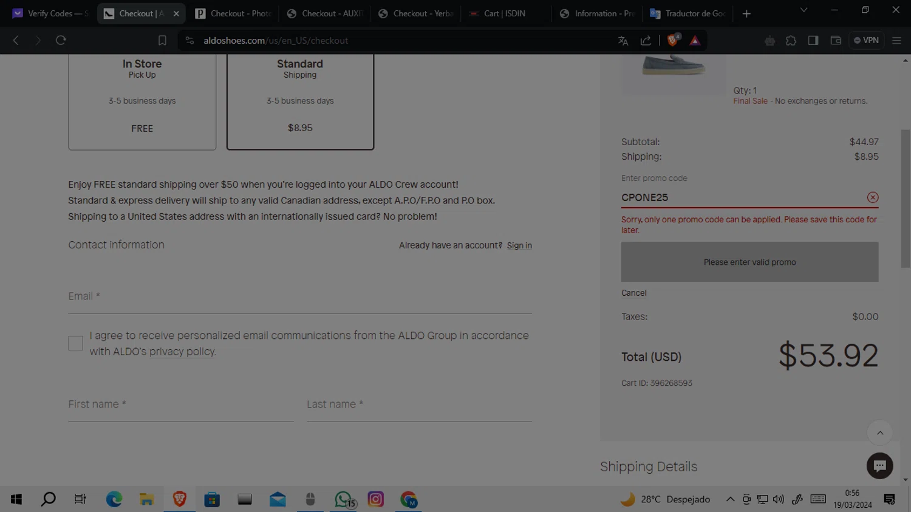Open Brave Wallet icon
This screenshot has height=512, width=911.
point(836,41)
